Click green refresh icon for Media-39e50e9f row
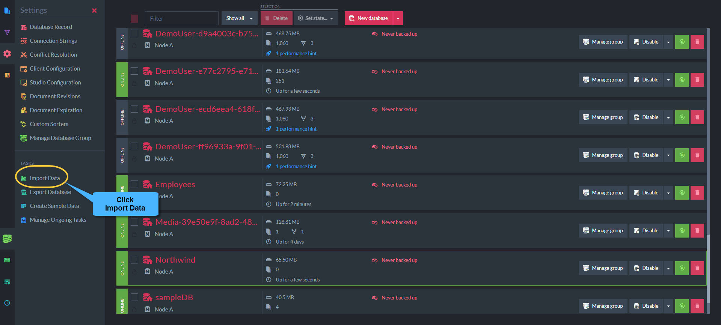 coord(682,230)
